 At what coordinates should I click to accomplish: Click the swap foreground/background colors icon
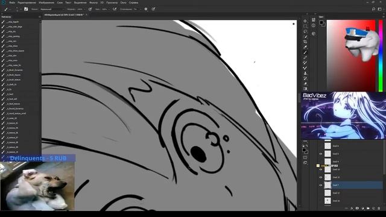click(307, 146)
